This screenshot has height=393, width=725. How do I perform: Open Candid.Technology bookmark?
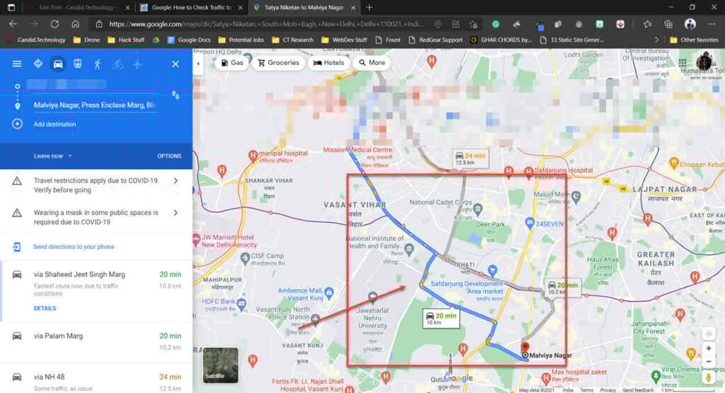tap(37, 40)
